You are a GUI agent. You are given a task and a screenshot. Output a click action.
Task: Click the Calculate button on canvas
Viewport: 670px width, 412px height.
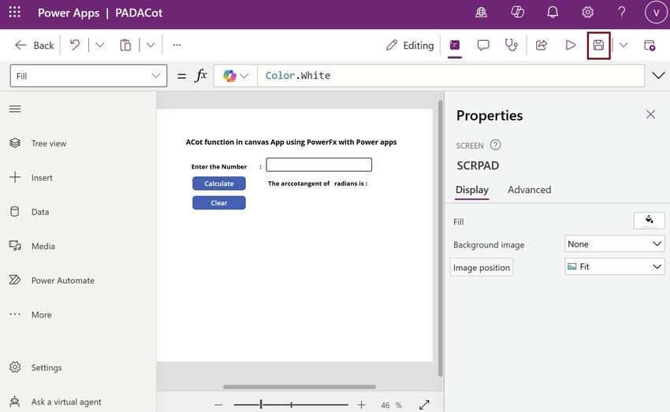tap(219, 184)
